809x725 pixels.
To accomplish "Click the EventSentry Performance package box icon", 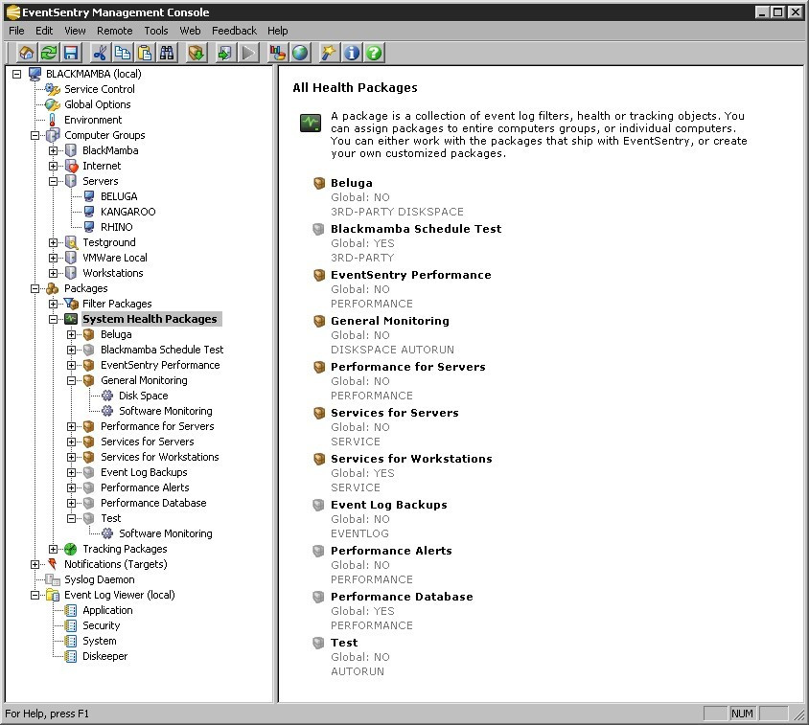I will click(319, 275).
